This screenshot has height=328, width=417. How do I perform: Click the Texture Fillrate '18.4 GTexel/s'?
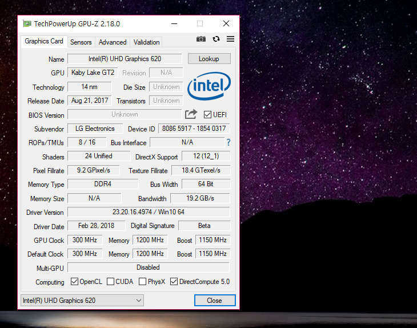click(201, 170)
